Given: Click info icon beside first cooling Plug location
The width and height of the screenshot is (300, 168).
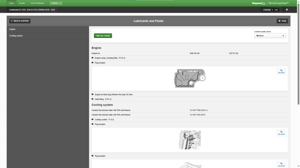Looking at the screenshot, I should point(92,124).
